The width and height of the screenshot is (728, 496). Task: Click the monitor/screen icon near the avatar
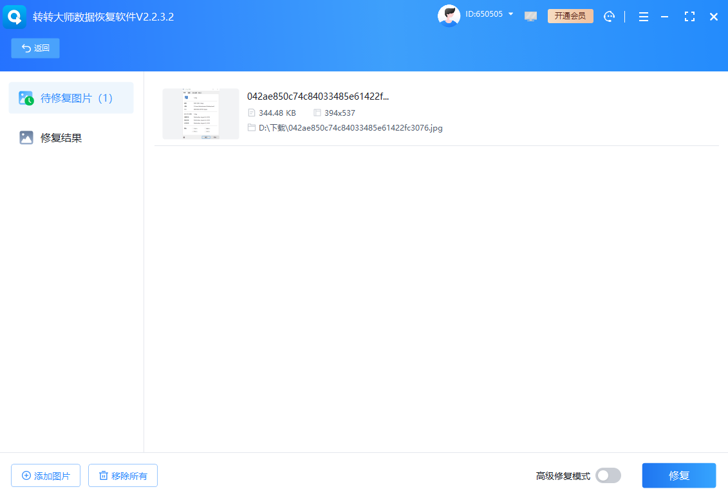click(530, 16)
